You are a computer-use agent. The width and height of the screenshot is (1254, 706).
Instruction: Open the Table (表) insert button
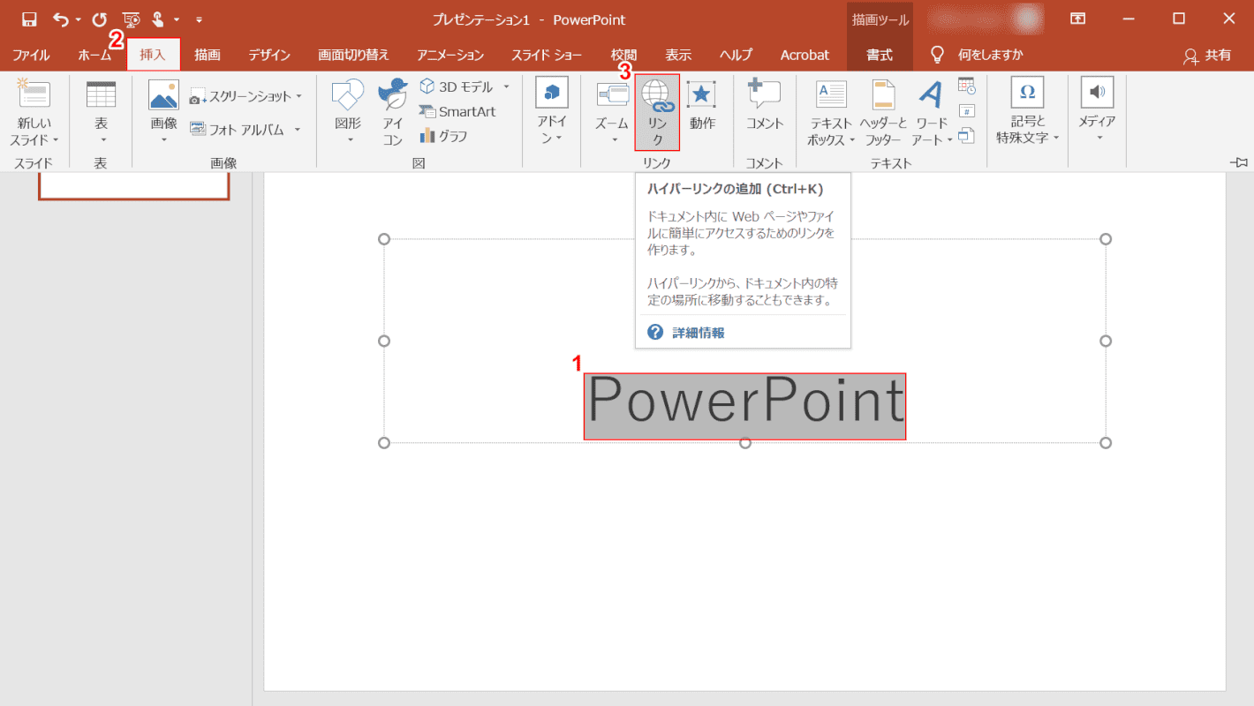point(102,113)
